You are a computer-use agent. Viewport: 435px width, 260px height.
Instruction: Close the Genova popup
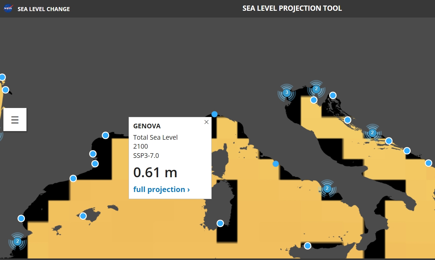[x=206, y=122]
